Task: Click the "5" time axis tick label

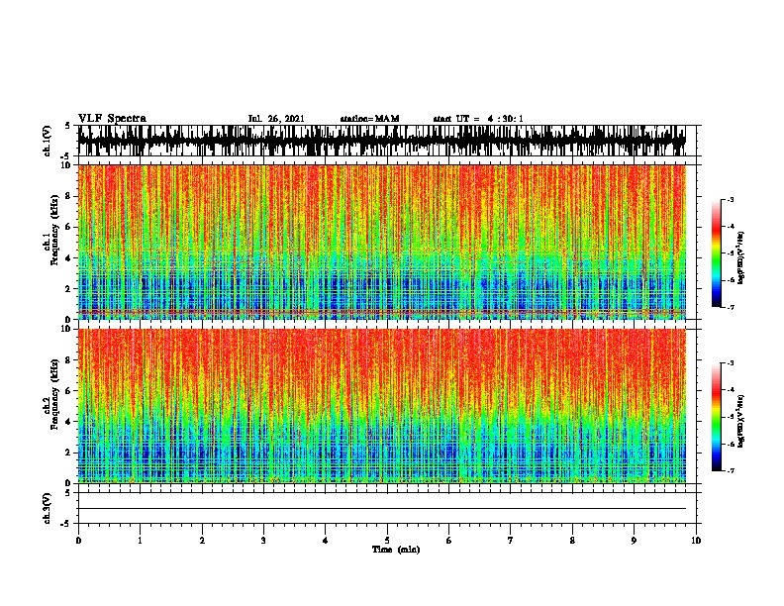Action: tap(387, 540)
